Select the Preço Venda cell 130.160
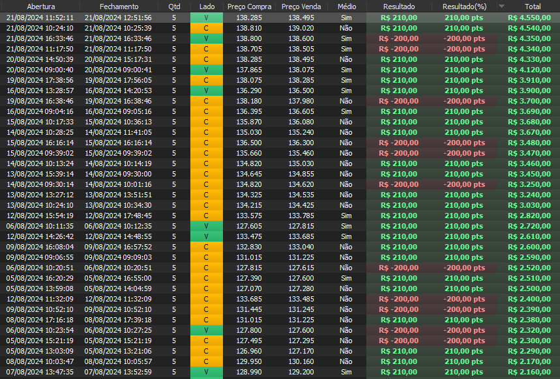The width and height of the screenshot is (560, 379). pos(301,361)
